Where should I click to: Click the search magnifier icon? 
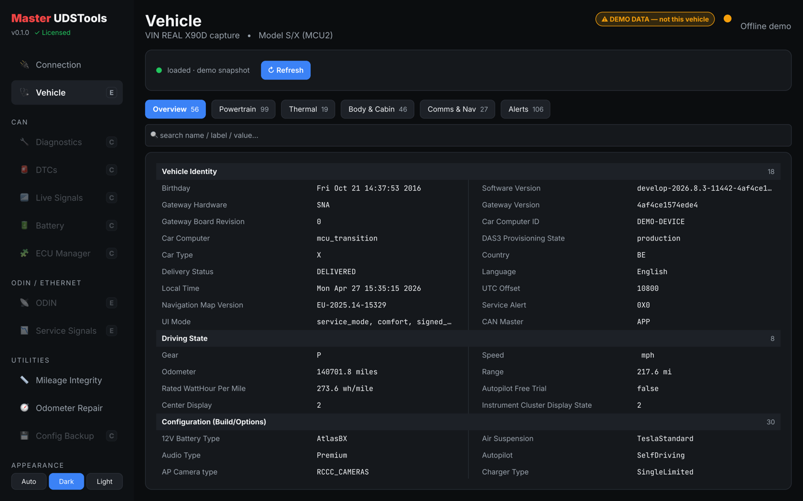tap(154, 135)
